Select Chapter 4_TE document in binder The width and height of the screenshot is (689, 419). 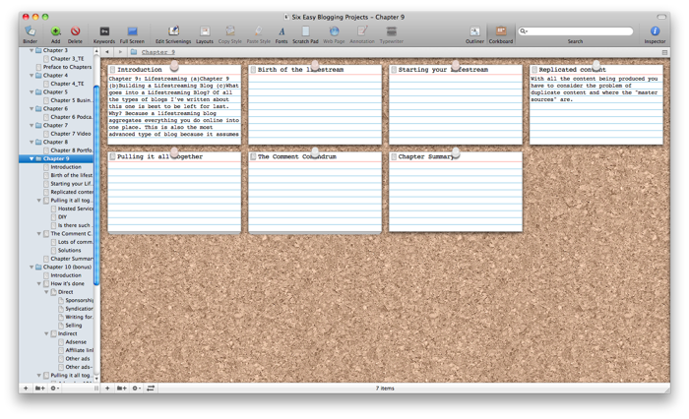click(x=67, y=84)
